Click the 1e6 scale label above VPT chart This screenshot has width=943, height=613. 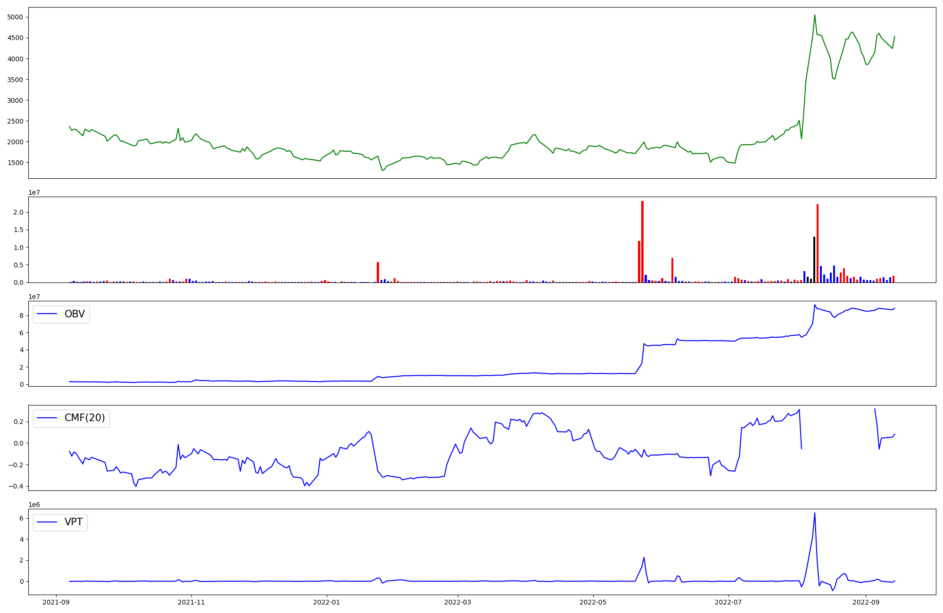(x=34, y=505)
